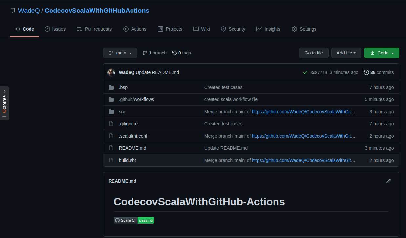The width and height of the screenshot is (406, 238).
Task: Click '3 hours ago' on the src row
Action: click(x=382, y=112)
